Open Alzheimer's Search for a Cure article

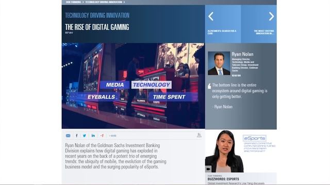tap(222, 32)
